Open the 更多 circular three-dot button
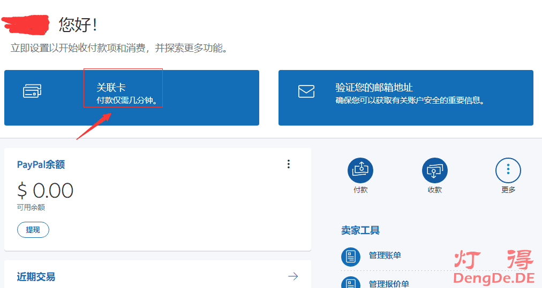 pyautogui.click(x=508, y=170)
